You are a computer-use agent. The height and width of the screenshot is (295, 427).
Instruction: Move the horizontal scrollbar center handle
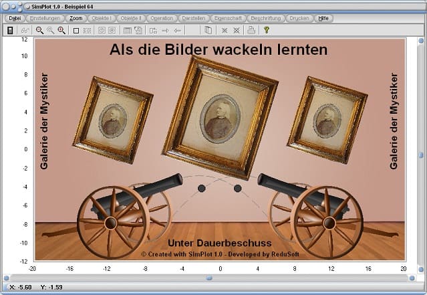[x=209, y=278]
